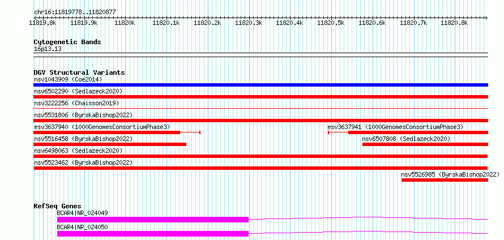The width and height of the screenshot is (504, 240).
Task: Click the 11820.2k ruler tick label
Action: (x=207, y=23)
